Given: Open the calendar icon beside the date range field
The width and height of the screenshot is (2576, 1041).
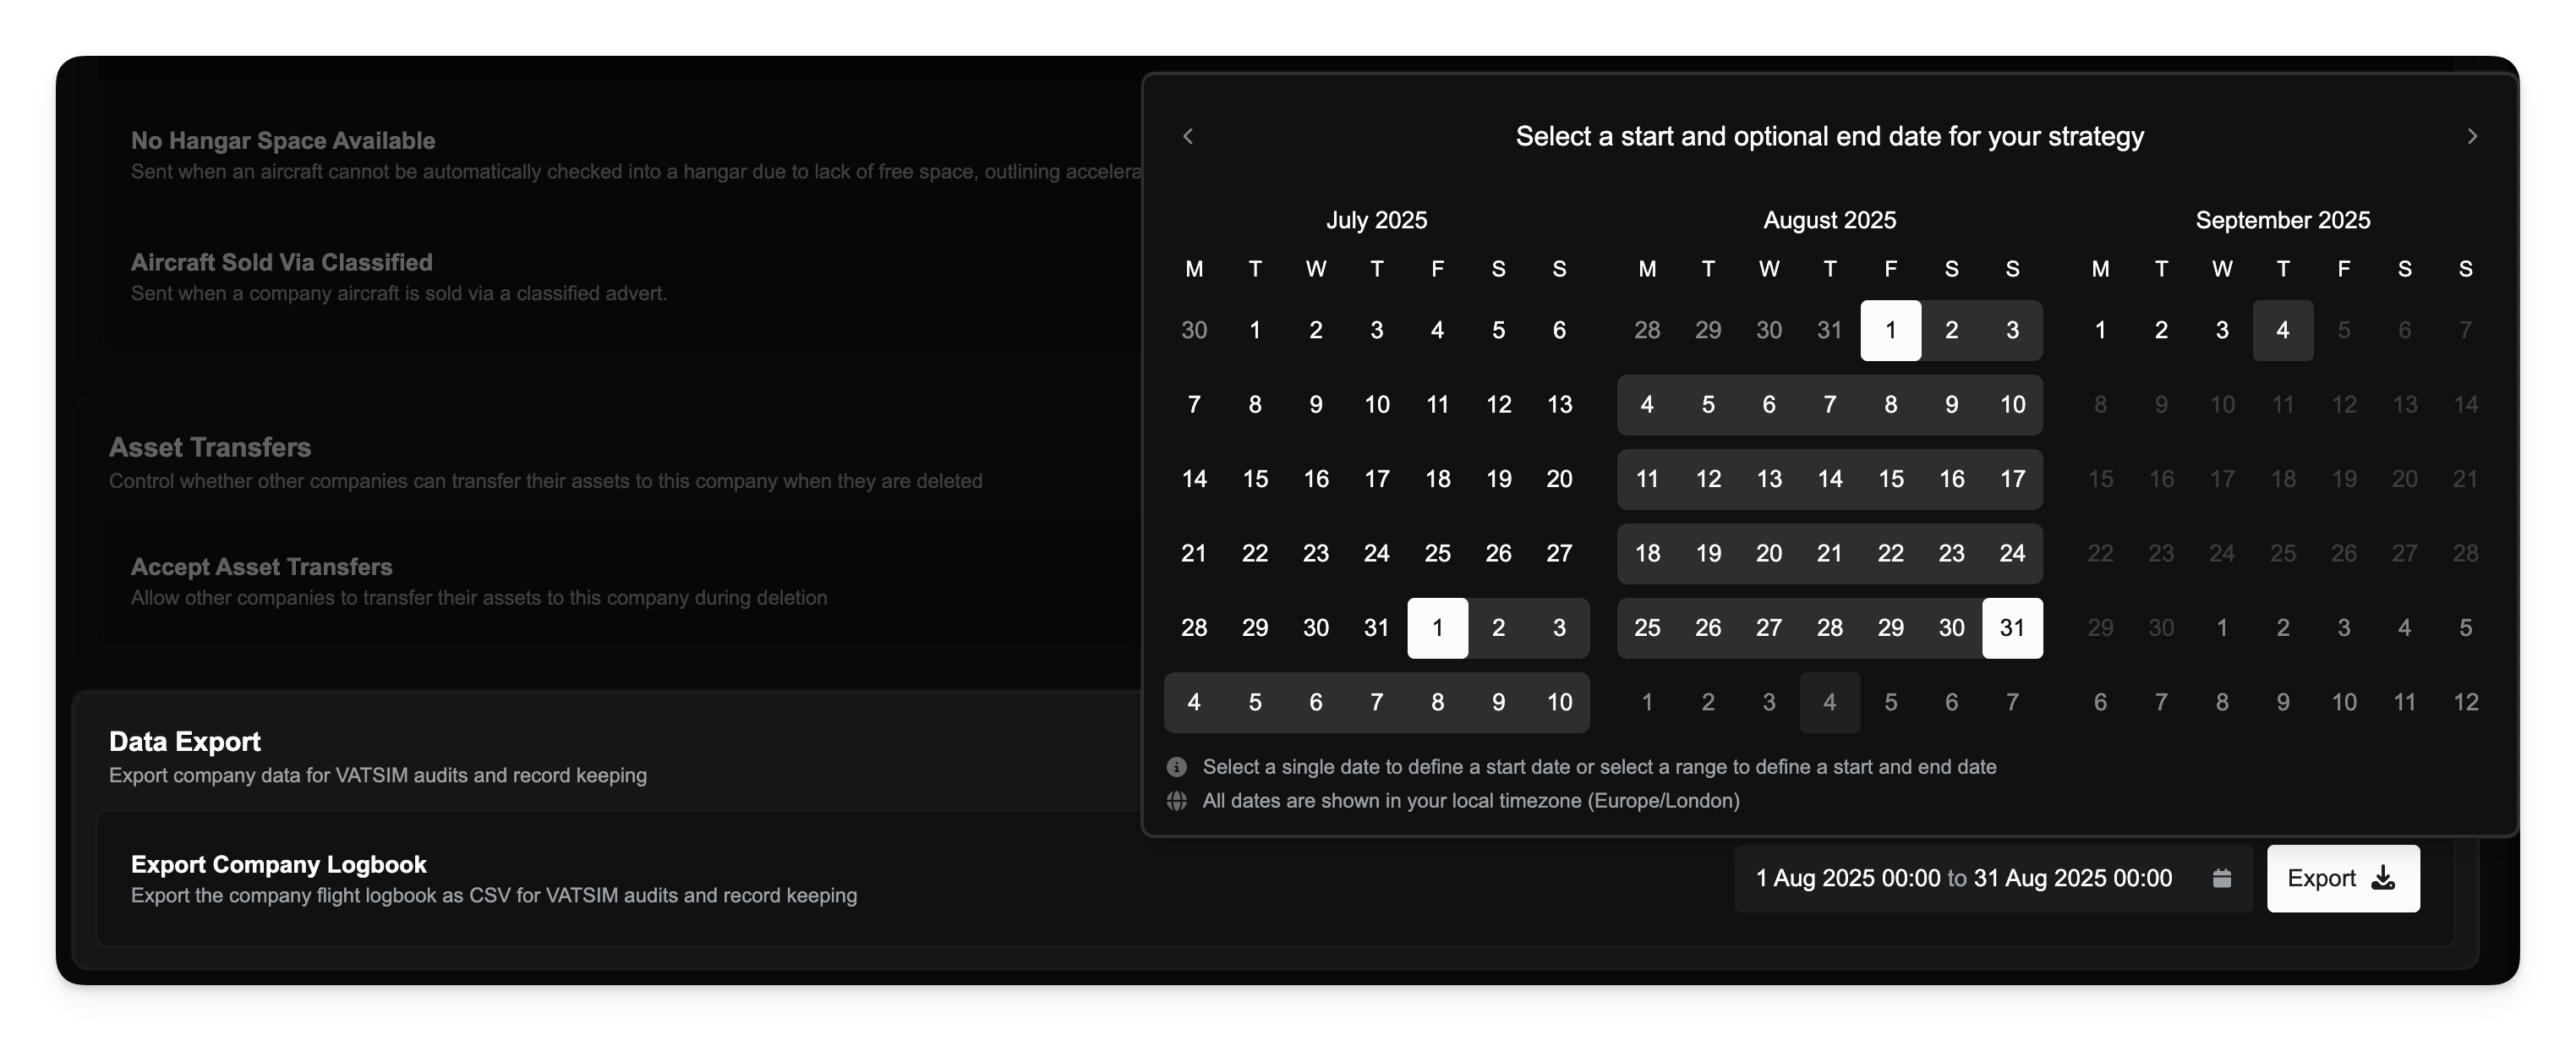Looking at the screenshot, I should 2221,878.
